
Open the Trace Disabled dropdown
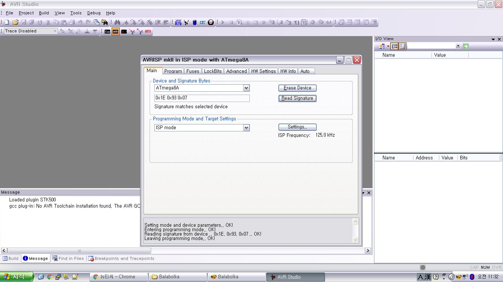pos(55,31)
